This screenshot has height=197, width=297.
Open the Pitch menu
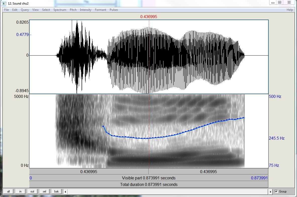pyautogui.click(x=73, y=10)
